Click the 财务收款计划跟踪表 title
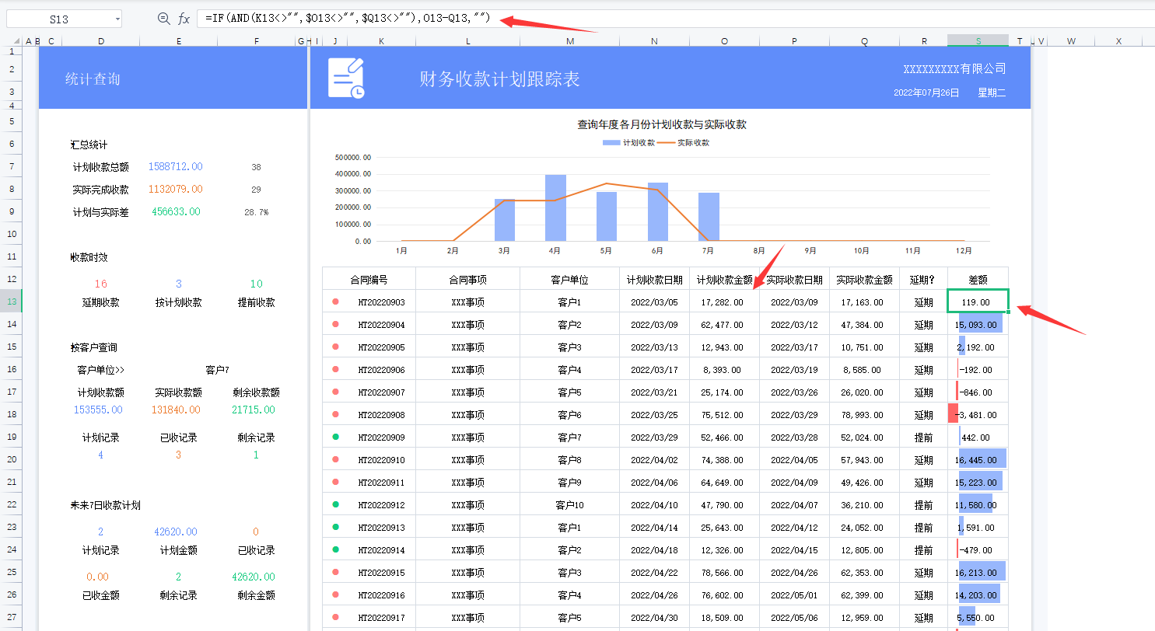 click(x=499, y=79)
